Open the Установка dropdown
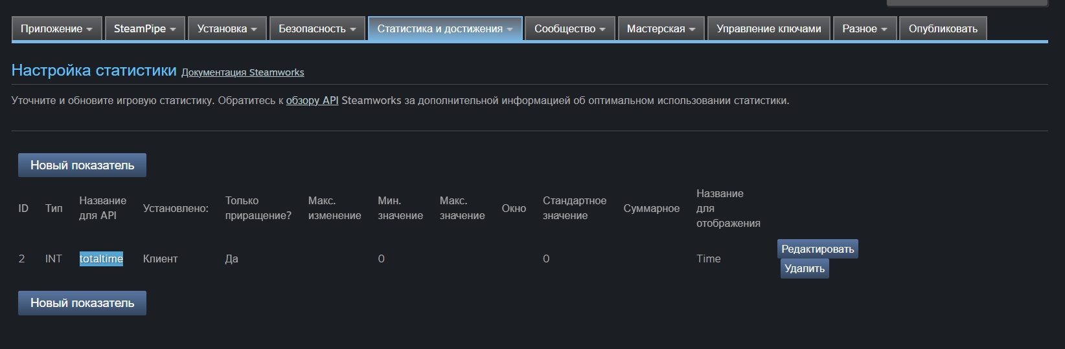 [227, 28]
